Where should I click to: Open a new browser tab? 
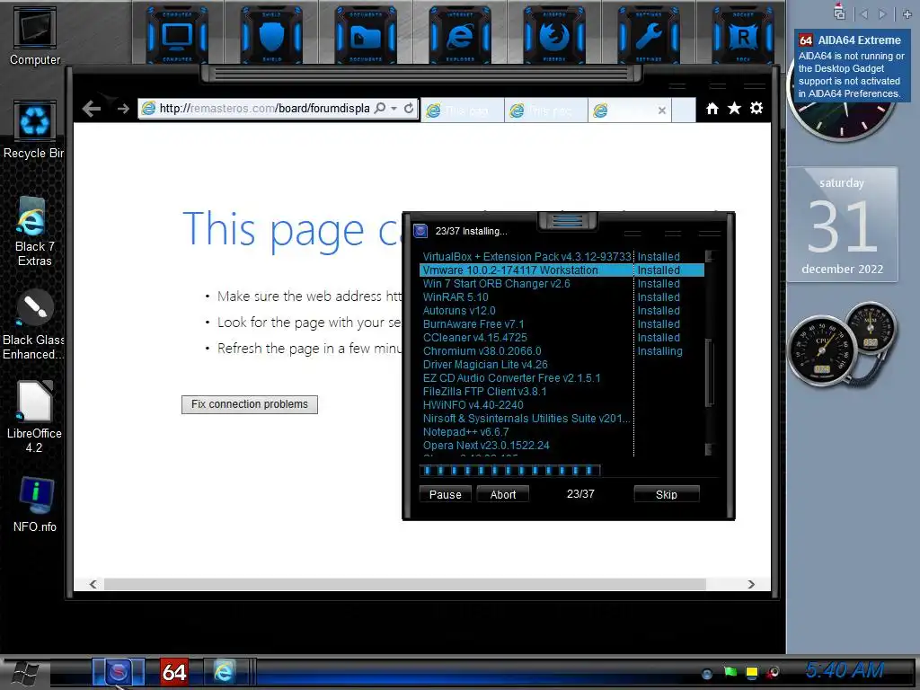click(684, 111)
